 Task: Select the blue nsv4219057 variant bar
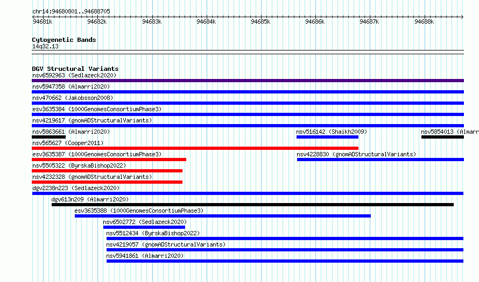point(285,250)
